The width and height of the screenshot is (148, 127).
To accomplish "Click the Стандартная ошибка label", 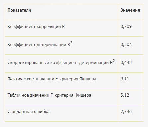I will [x=28, y=112].
